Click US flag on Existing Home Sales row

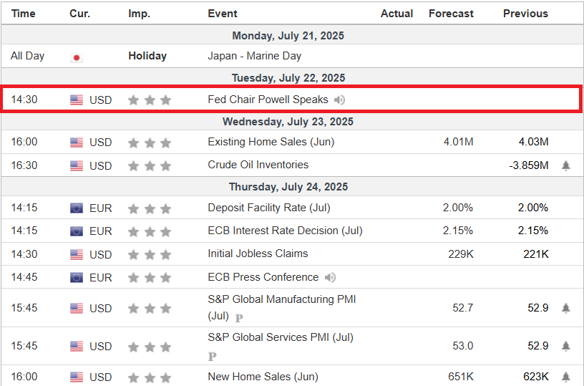tap(77, 143)
